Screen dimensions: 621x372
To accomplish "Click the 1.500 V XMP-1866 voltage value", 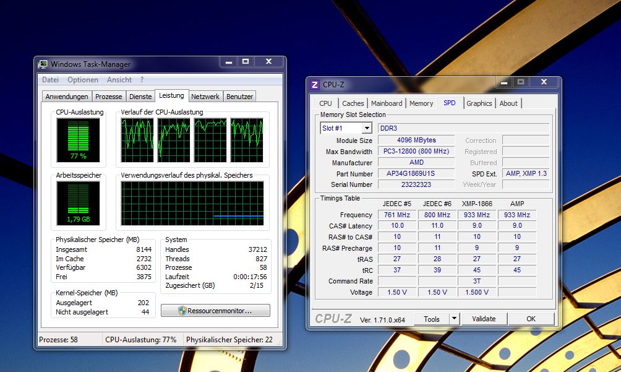I will point(477,292).
